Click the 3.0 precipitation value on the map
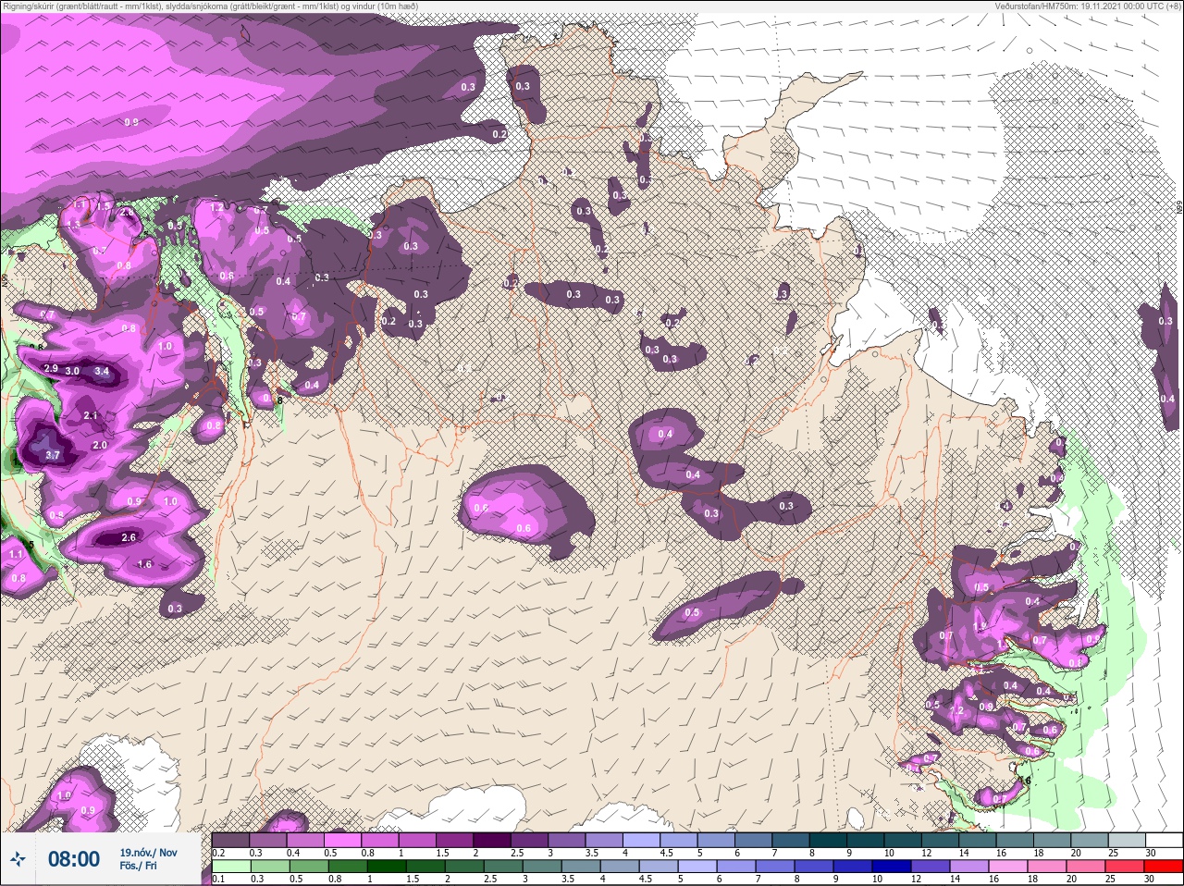This screenshot has height=886, width=1184. click(72, 371)
